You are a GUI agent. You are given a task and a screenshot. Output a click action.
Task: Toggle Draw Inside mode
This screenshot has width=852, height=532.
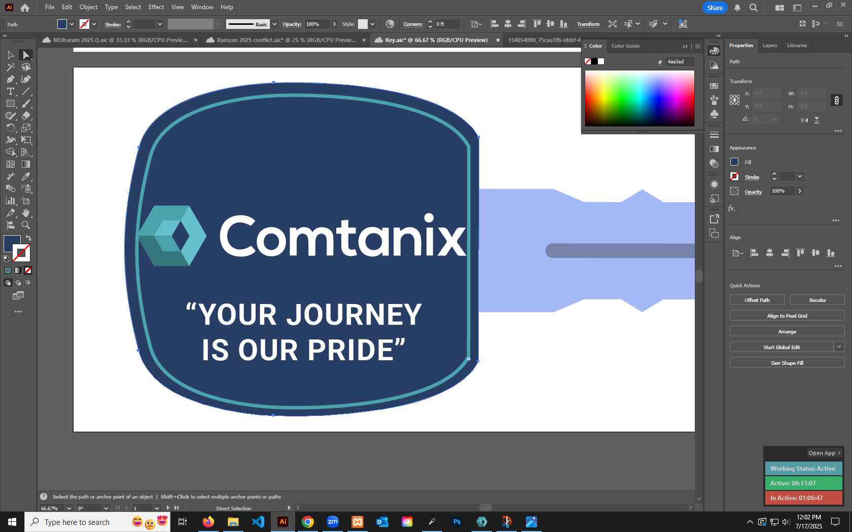point(28,283)
